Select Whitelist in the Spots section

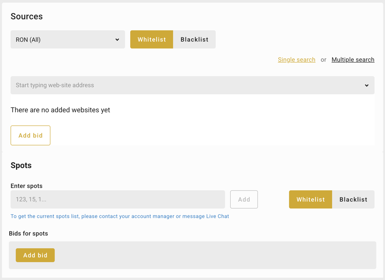click(311, 199)
